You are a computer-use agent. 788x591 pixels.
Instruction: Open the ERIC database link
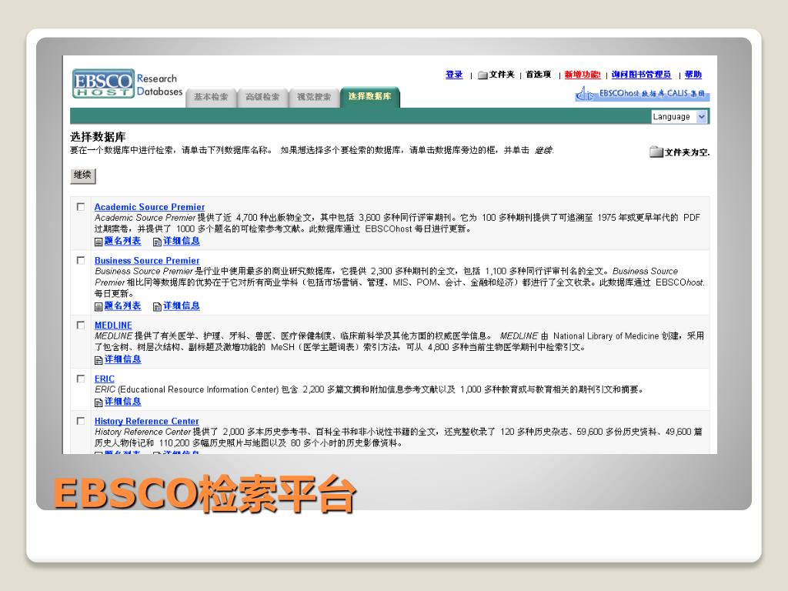(105, 379)
